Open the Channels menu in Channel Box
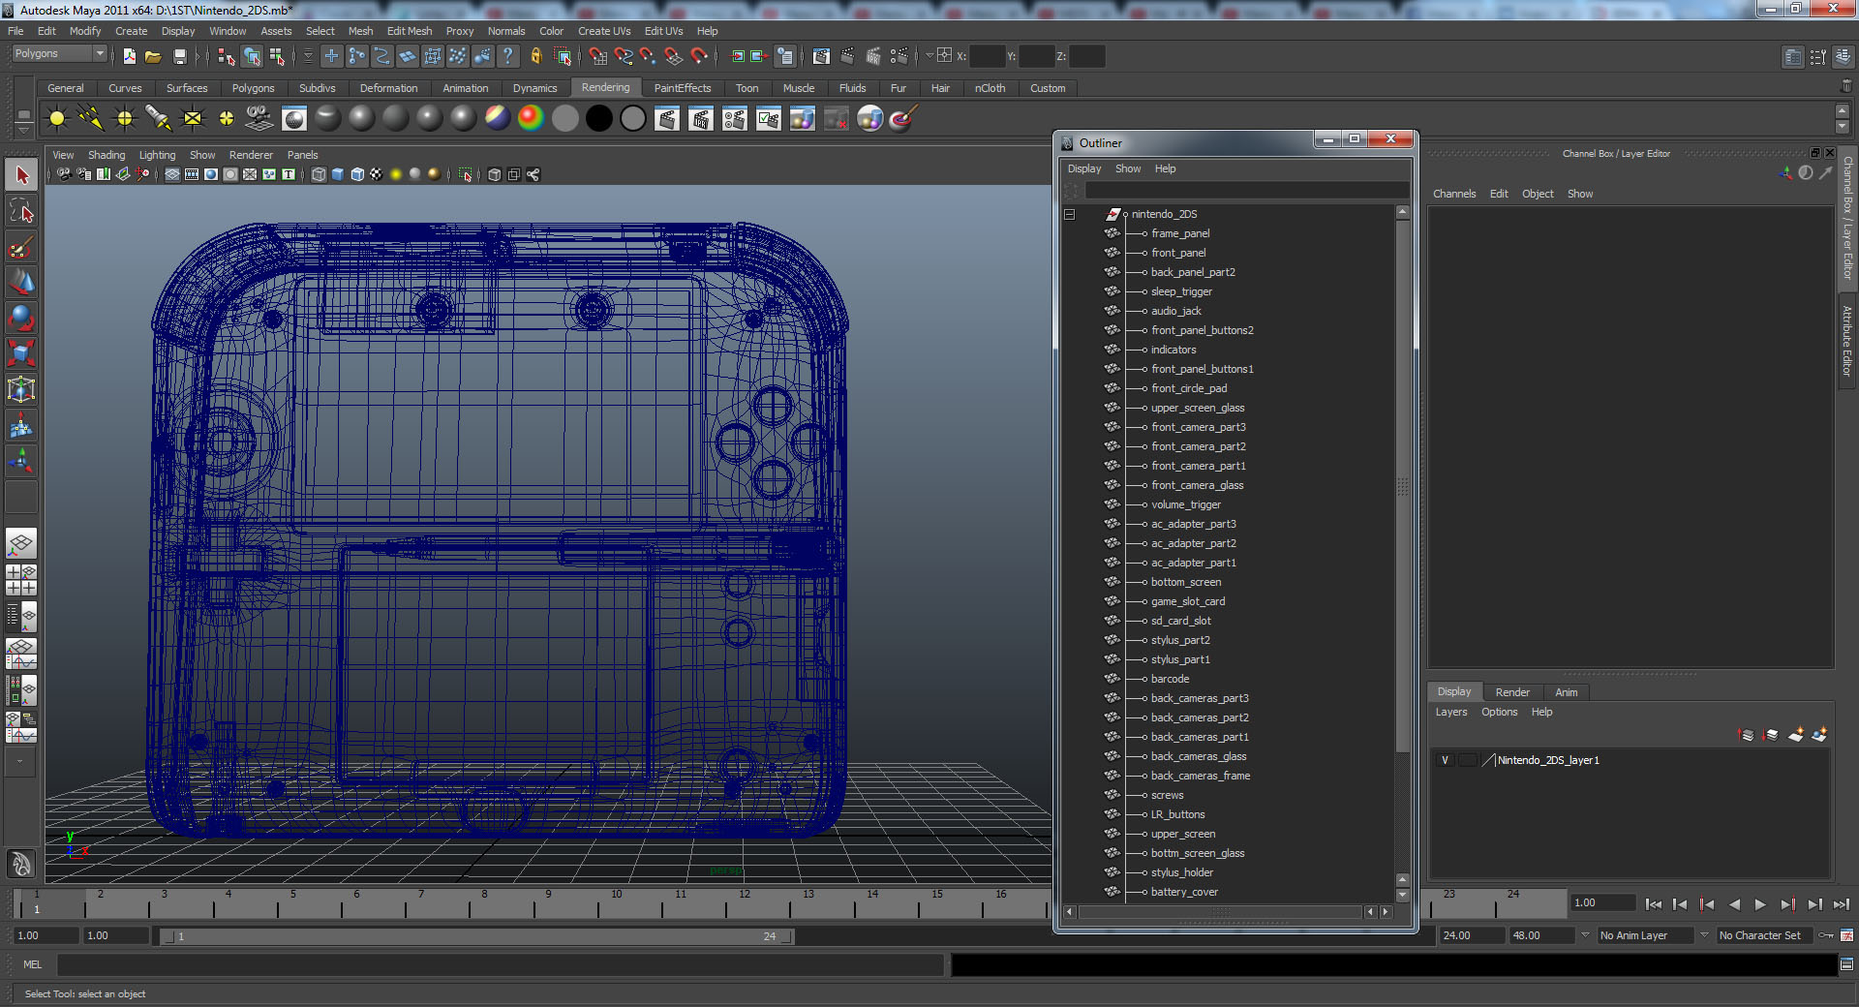Image resolution: width=1859 pixels, height=1007 pixels. (1454, 194)
